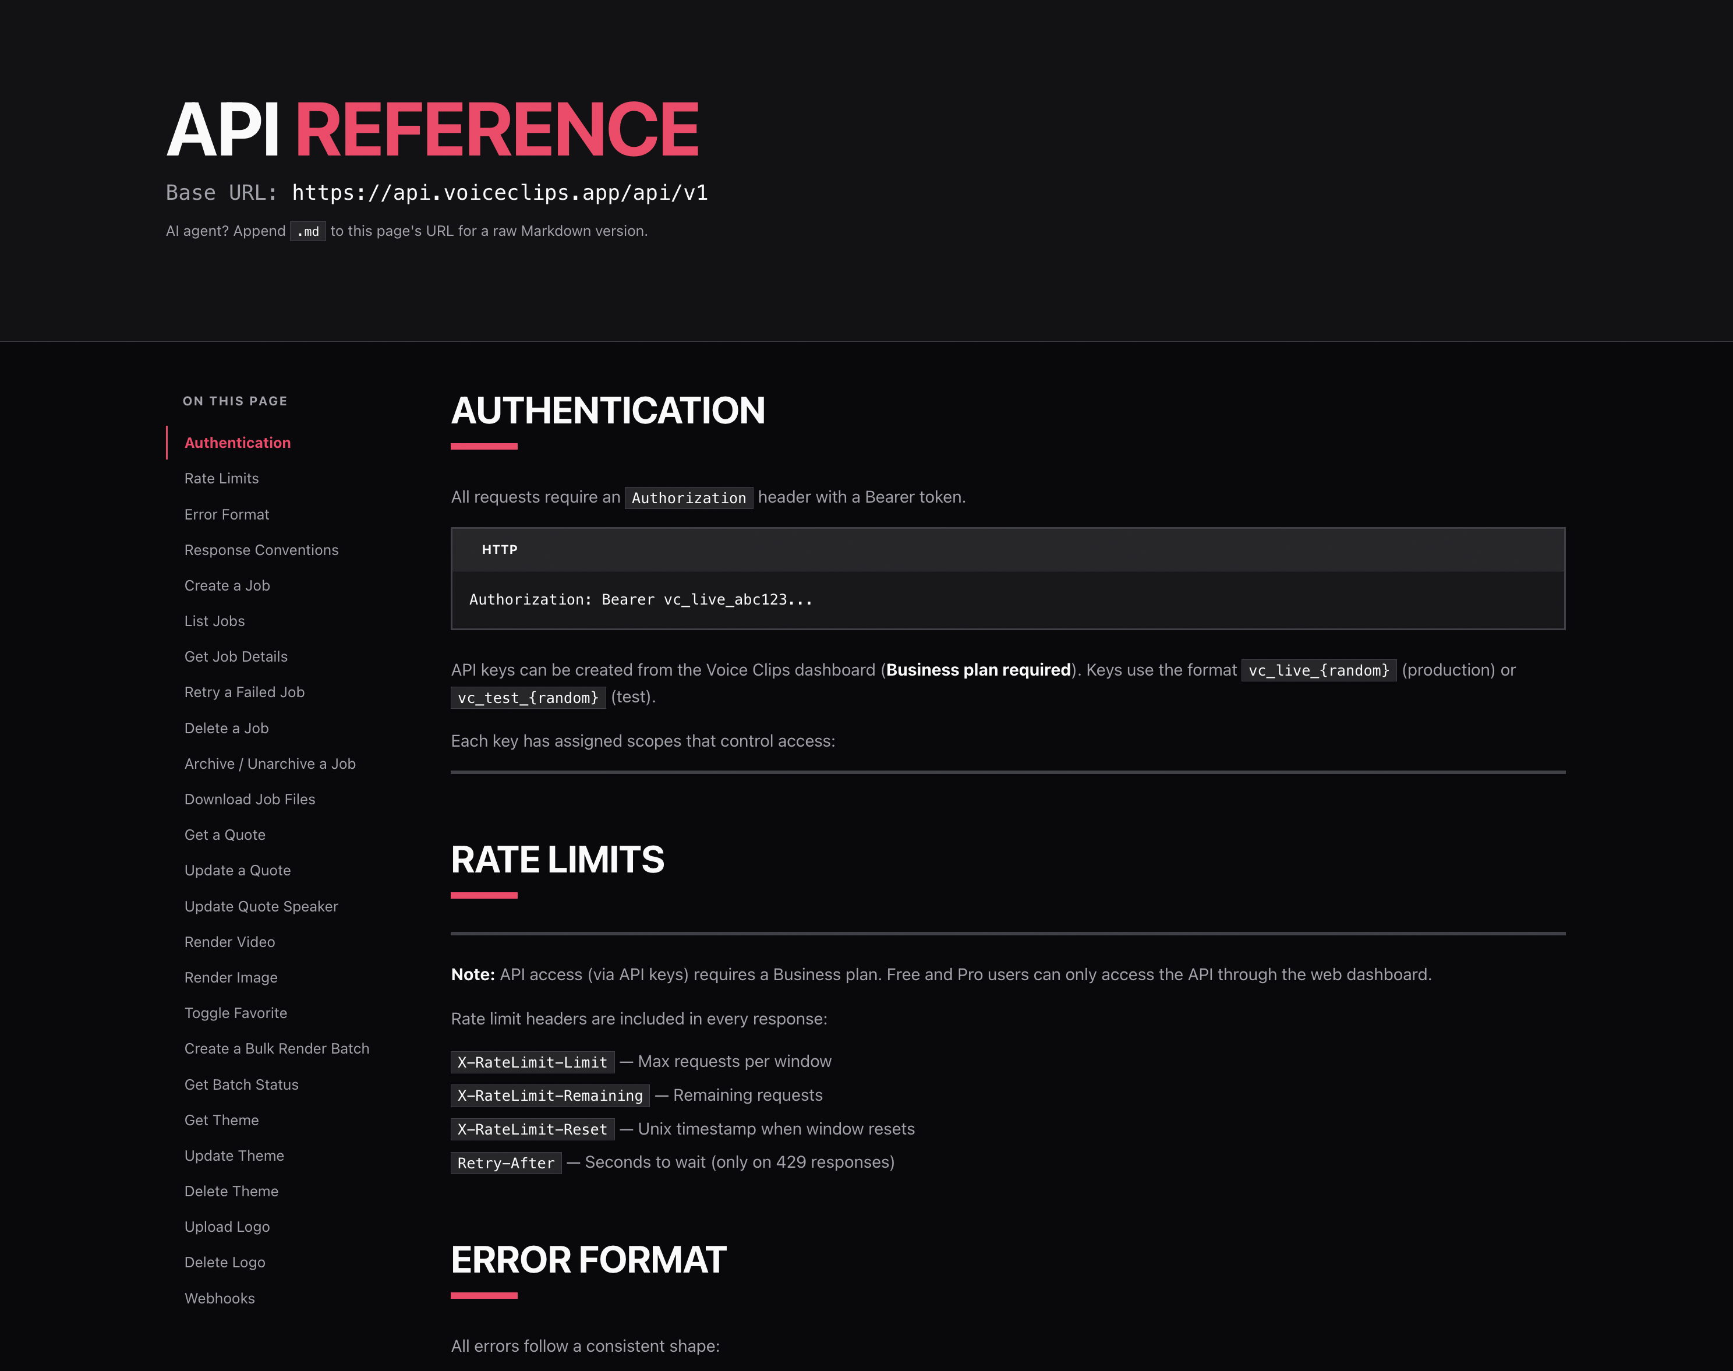Go to Upload Logo documentation

click(227, 1227)
